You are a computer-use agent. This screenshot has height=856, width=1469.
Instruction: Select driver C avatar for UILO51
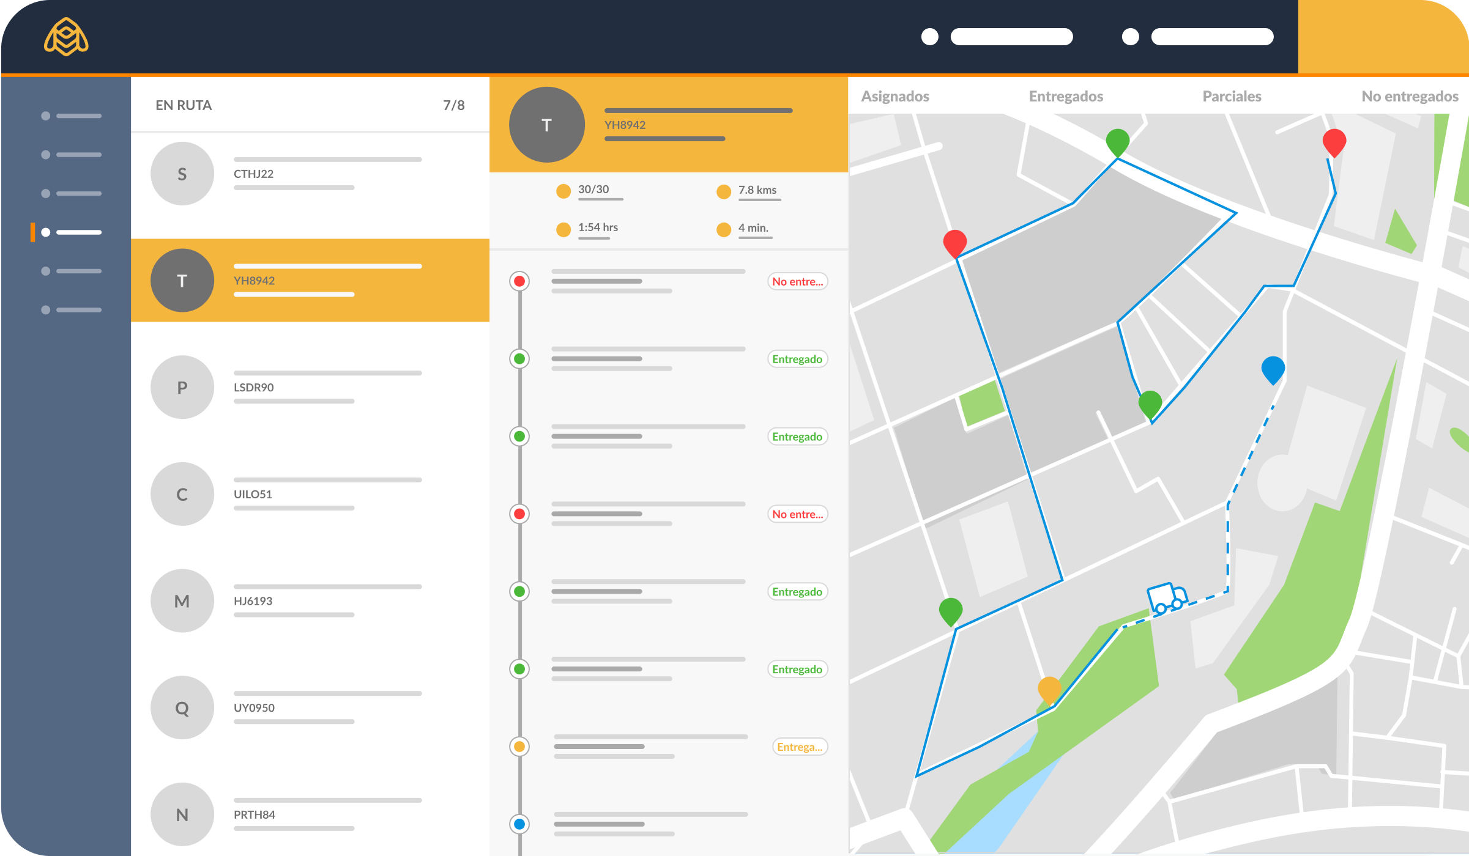[182, 494]
